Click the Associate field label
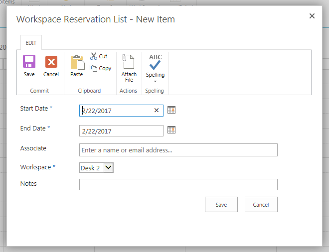 [x=33, y=148]
